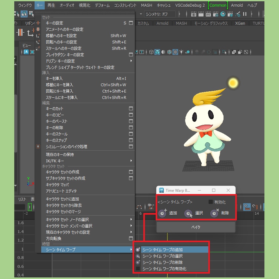Open the light editor icon with the gear
The width and height of the screenshot is (279, 279).
(x=237, y=14)
